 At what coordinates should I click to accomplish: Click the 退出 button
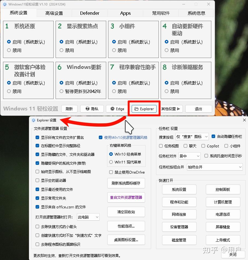198,109
